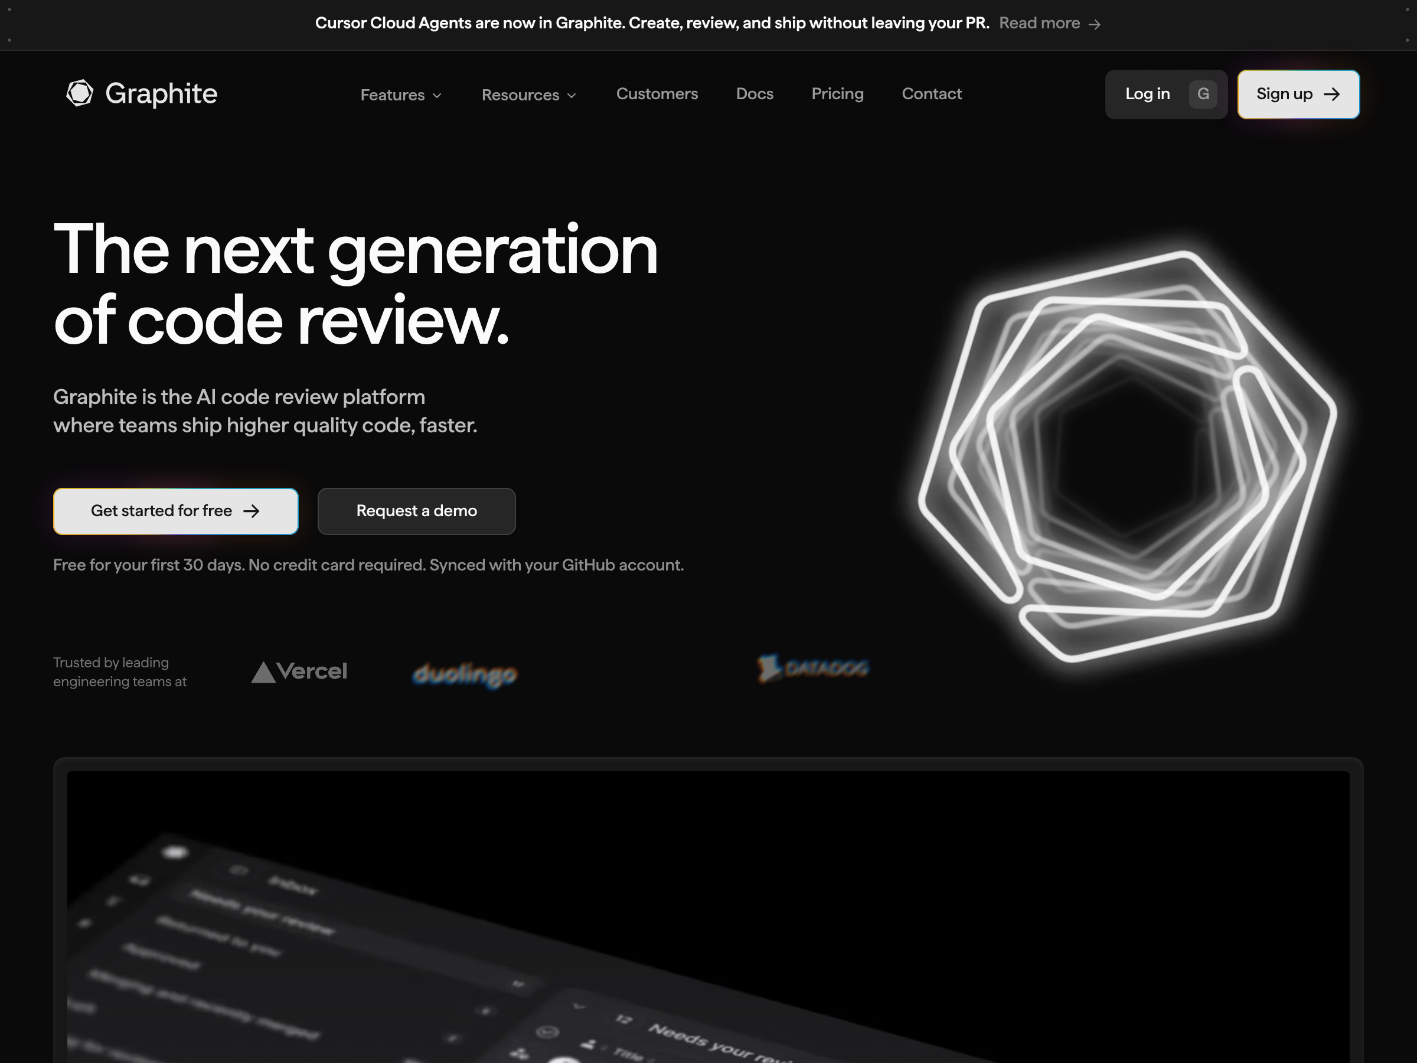Click the G shortcut badge in Log in
This screenshot has width=1417, height=1063.
pos(1203,94)
